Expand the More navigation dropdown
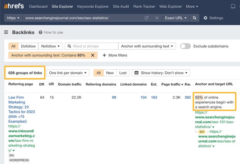Screen dimensions: 240x164 192,7
